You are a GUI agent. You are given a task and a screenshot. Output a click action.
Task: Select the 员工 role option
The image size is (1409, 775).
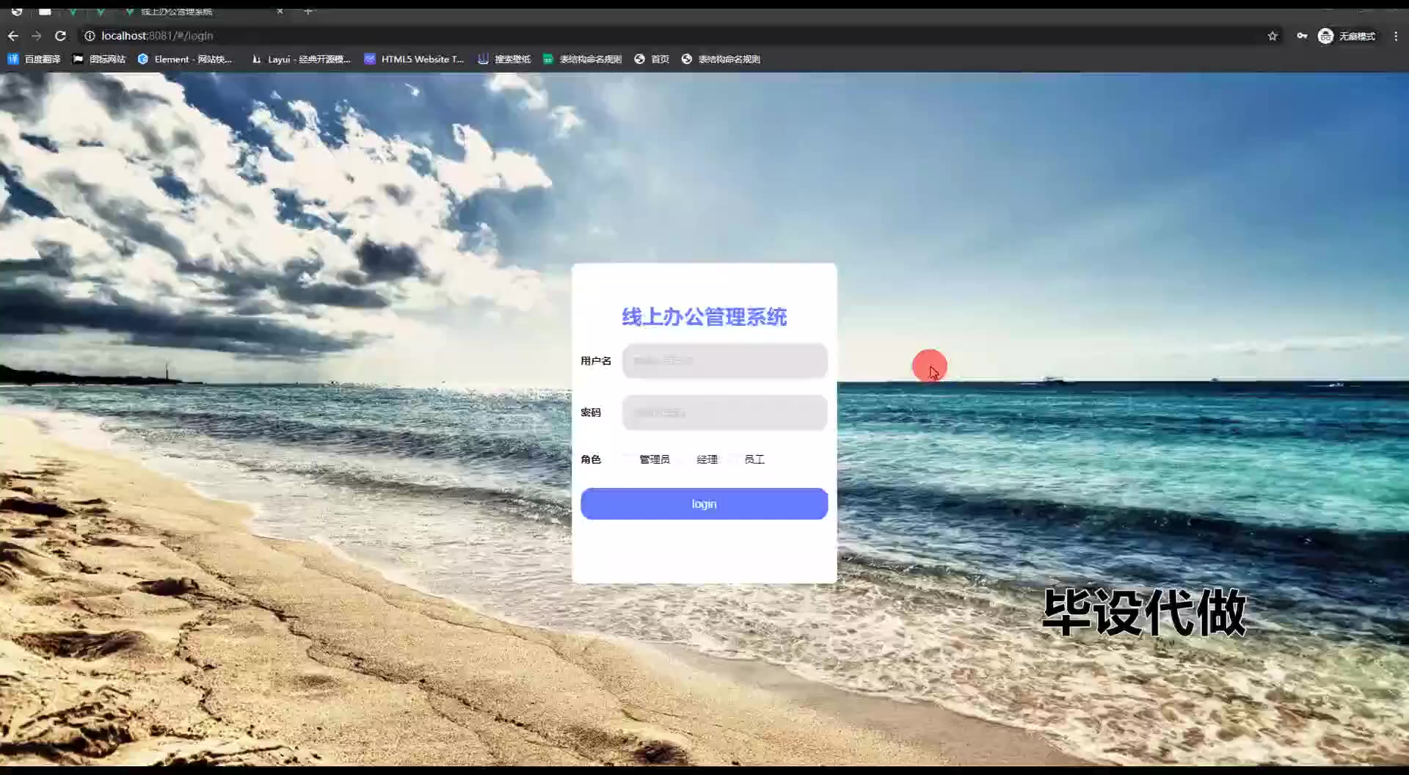(747, 459)
